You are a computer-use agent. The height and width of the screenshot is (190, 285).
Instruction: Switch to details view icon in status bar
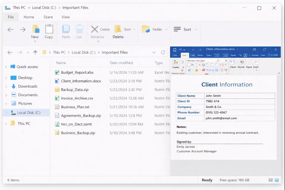coord(271,180)
